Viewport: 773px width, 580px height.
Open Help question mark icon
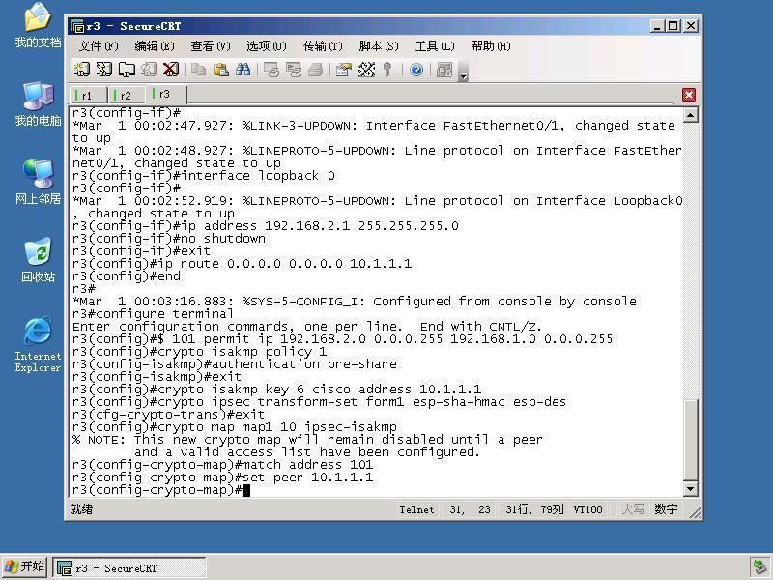coord(416,70)
